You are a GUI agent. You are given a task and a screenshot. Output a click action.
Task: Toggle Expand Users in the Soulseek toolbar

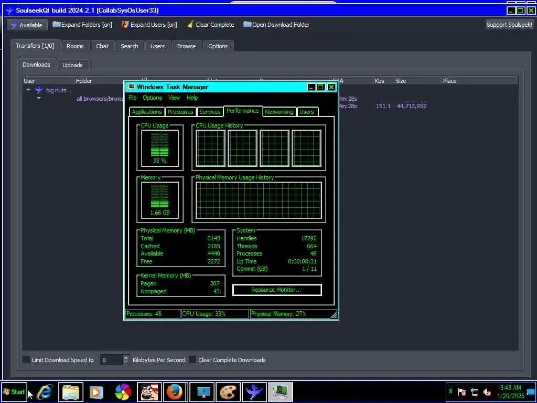(149, 25)
